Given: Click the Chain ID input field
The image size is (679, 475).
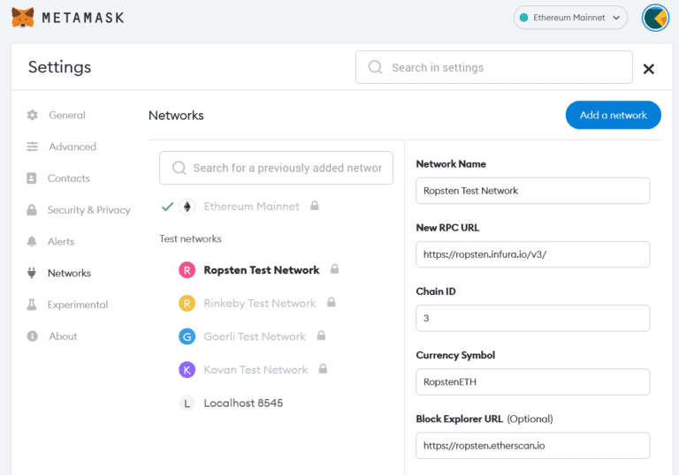Looking at the screenshot, I should [x=532, y=318].
